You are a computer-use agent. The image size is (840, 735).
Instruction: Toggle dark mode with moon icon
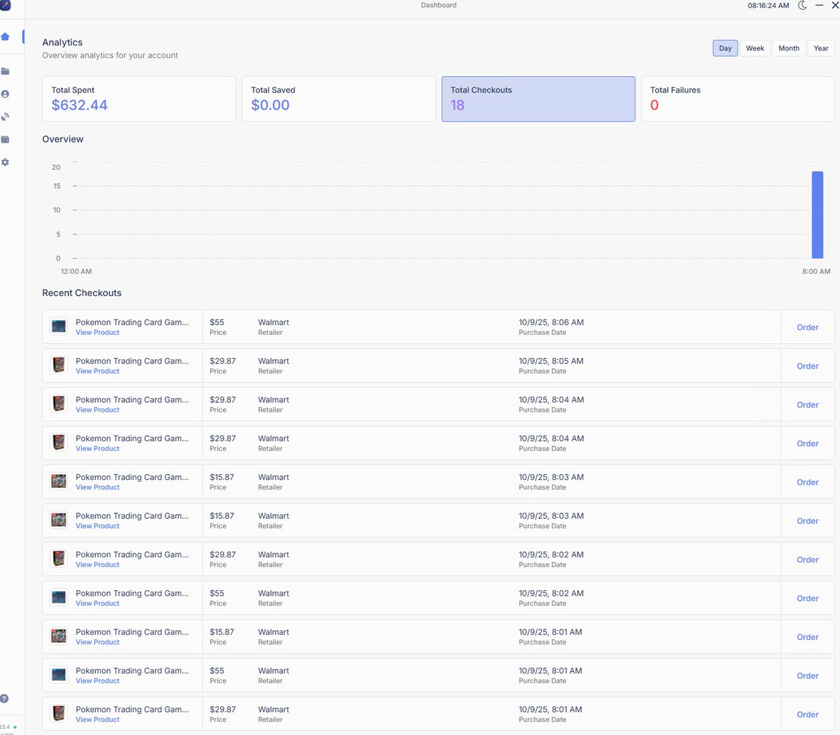point(802,6)
